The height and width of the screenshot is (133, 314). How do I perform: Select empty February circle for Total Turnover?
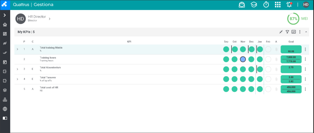[268, 79]
